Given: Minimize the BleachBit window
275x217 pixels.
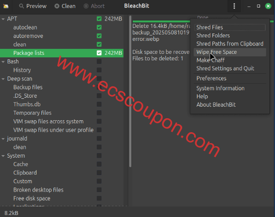Looking at the screenshot, I should pos(249,6).
